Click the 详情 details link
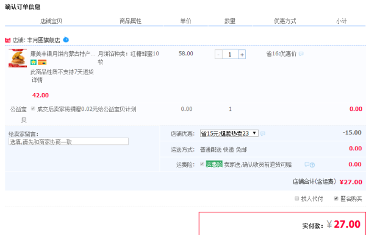The height and width of the screenshot is (235, 366). [37, 80]
